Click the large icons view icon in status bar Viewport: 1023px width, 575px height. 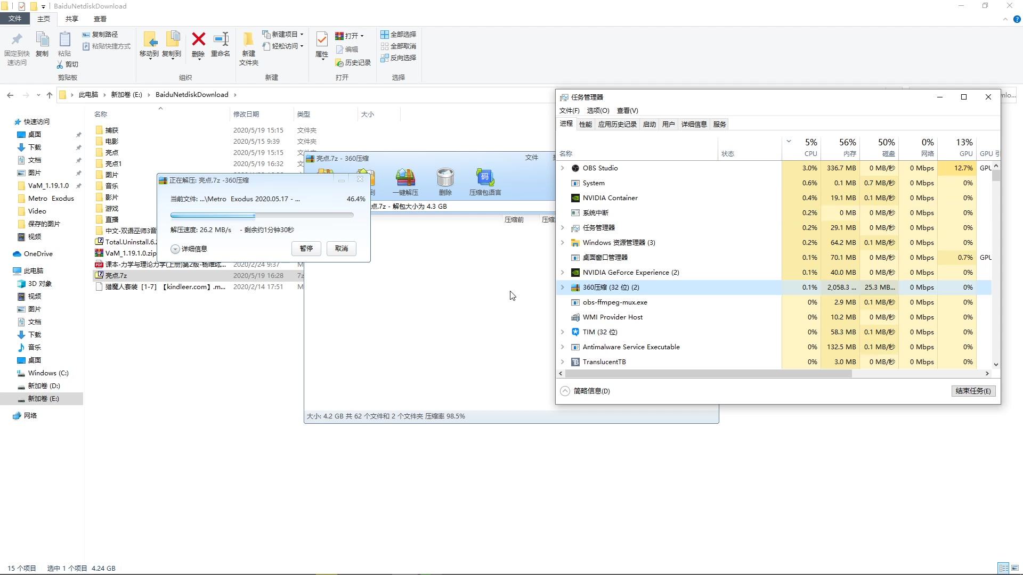[1014, 568]
